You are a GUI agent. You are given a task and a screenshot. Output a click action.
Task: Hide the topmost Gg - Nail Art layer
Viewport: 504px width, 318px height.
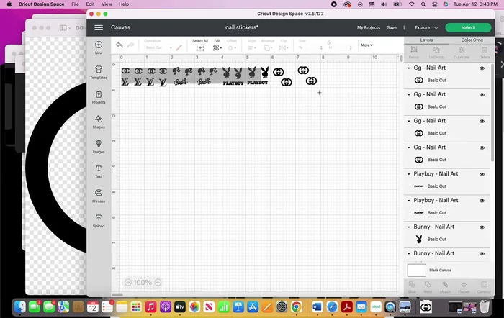482,68
